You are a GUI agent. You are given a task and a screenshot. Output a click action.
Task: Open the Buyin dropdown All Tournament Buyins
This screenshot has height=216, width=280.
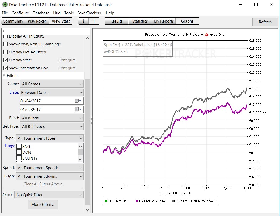(50, 176)
